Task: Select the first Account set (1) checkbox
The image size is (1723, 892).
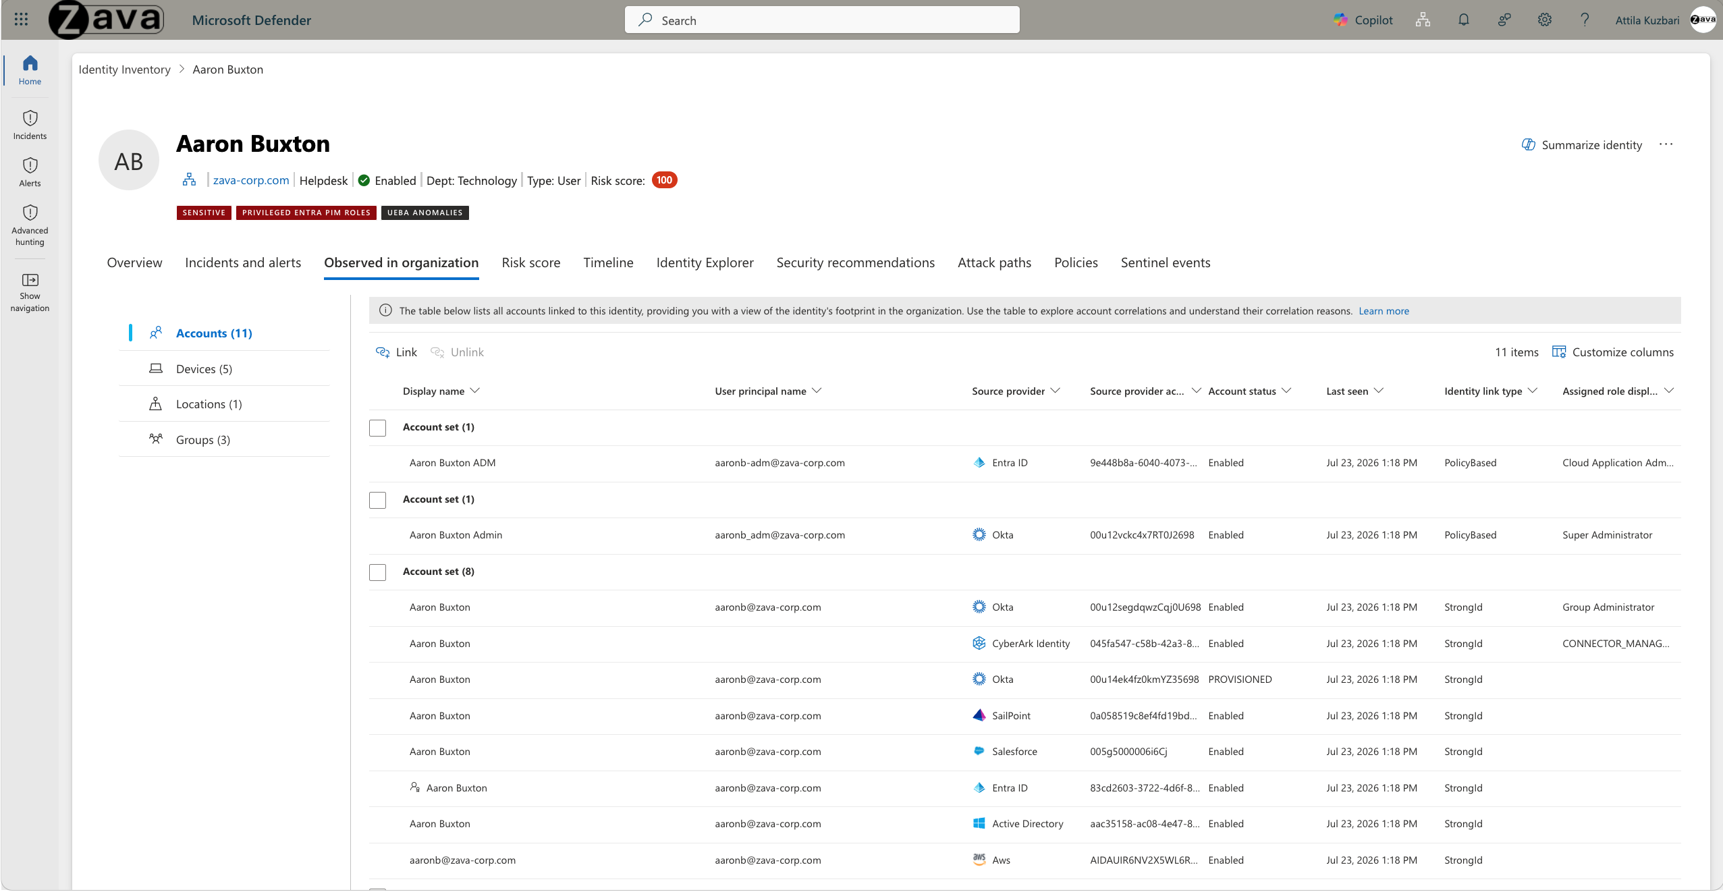Action: [x=377, y=428]
